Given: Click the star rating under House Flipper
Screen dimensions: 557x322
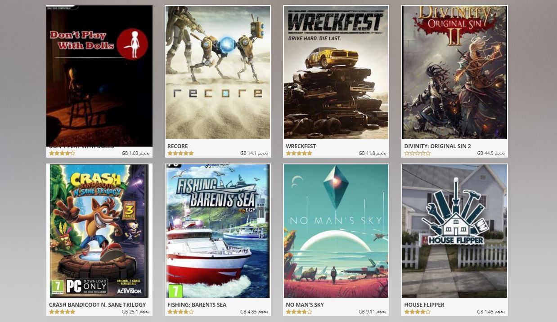Looking at the screenshot, I should (x=417, y=312).
